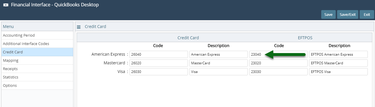The width and height of the screenshot is (375, 107).
Task: Click the Save button
Action: pos(328,14)
